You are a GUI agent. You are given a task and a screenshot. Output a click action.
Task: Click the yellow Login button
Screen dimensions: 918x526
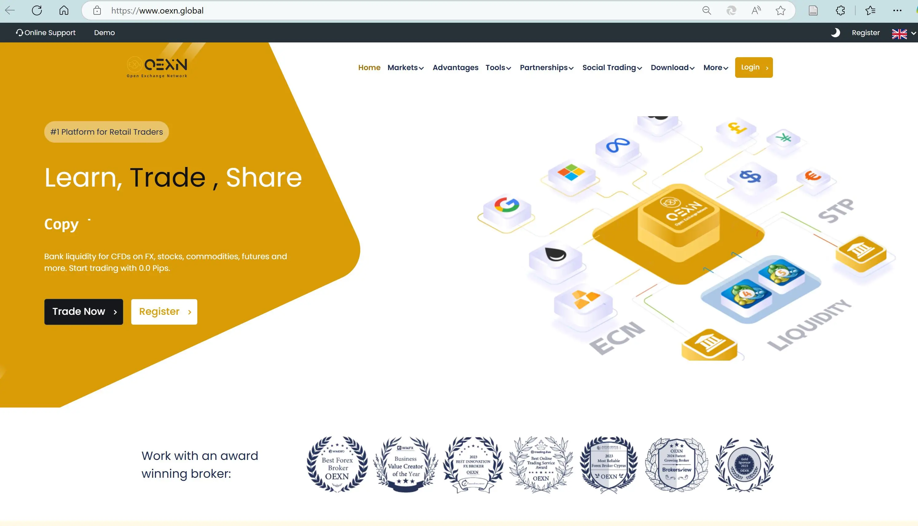point(754,68)
